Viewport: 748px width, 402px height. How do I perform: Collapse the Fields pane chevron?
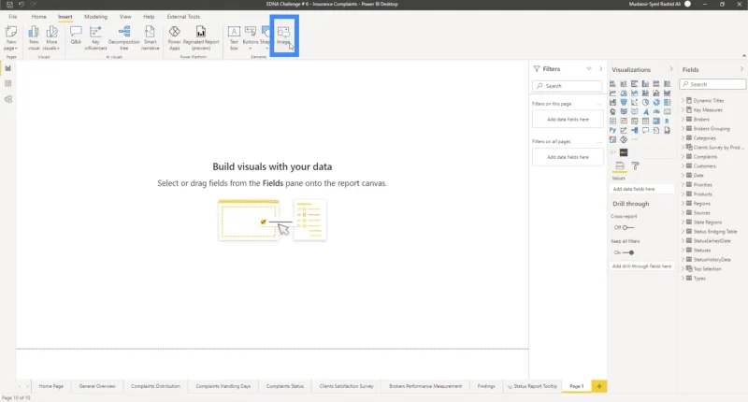pos(741,69)
